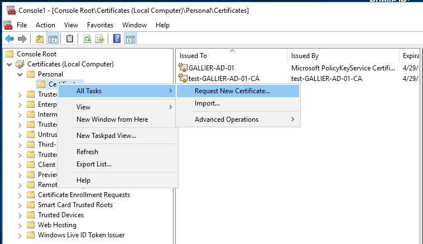This screenshot has width=423, height=244.
Task: Open the Help menu in menu bar
Action: point(162,25)
